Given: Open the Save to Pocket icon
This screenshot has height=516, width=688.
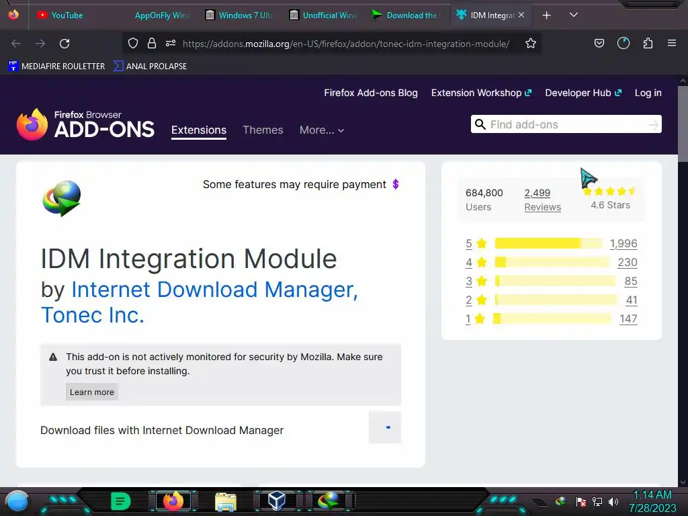Looking at the screenshot, I should (x=599, y=43).
